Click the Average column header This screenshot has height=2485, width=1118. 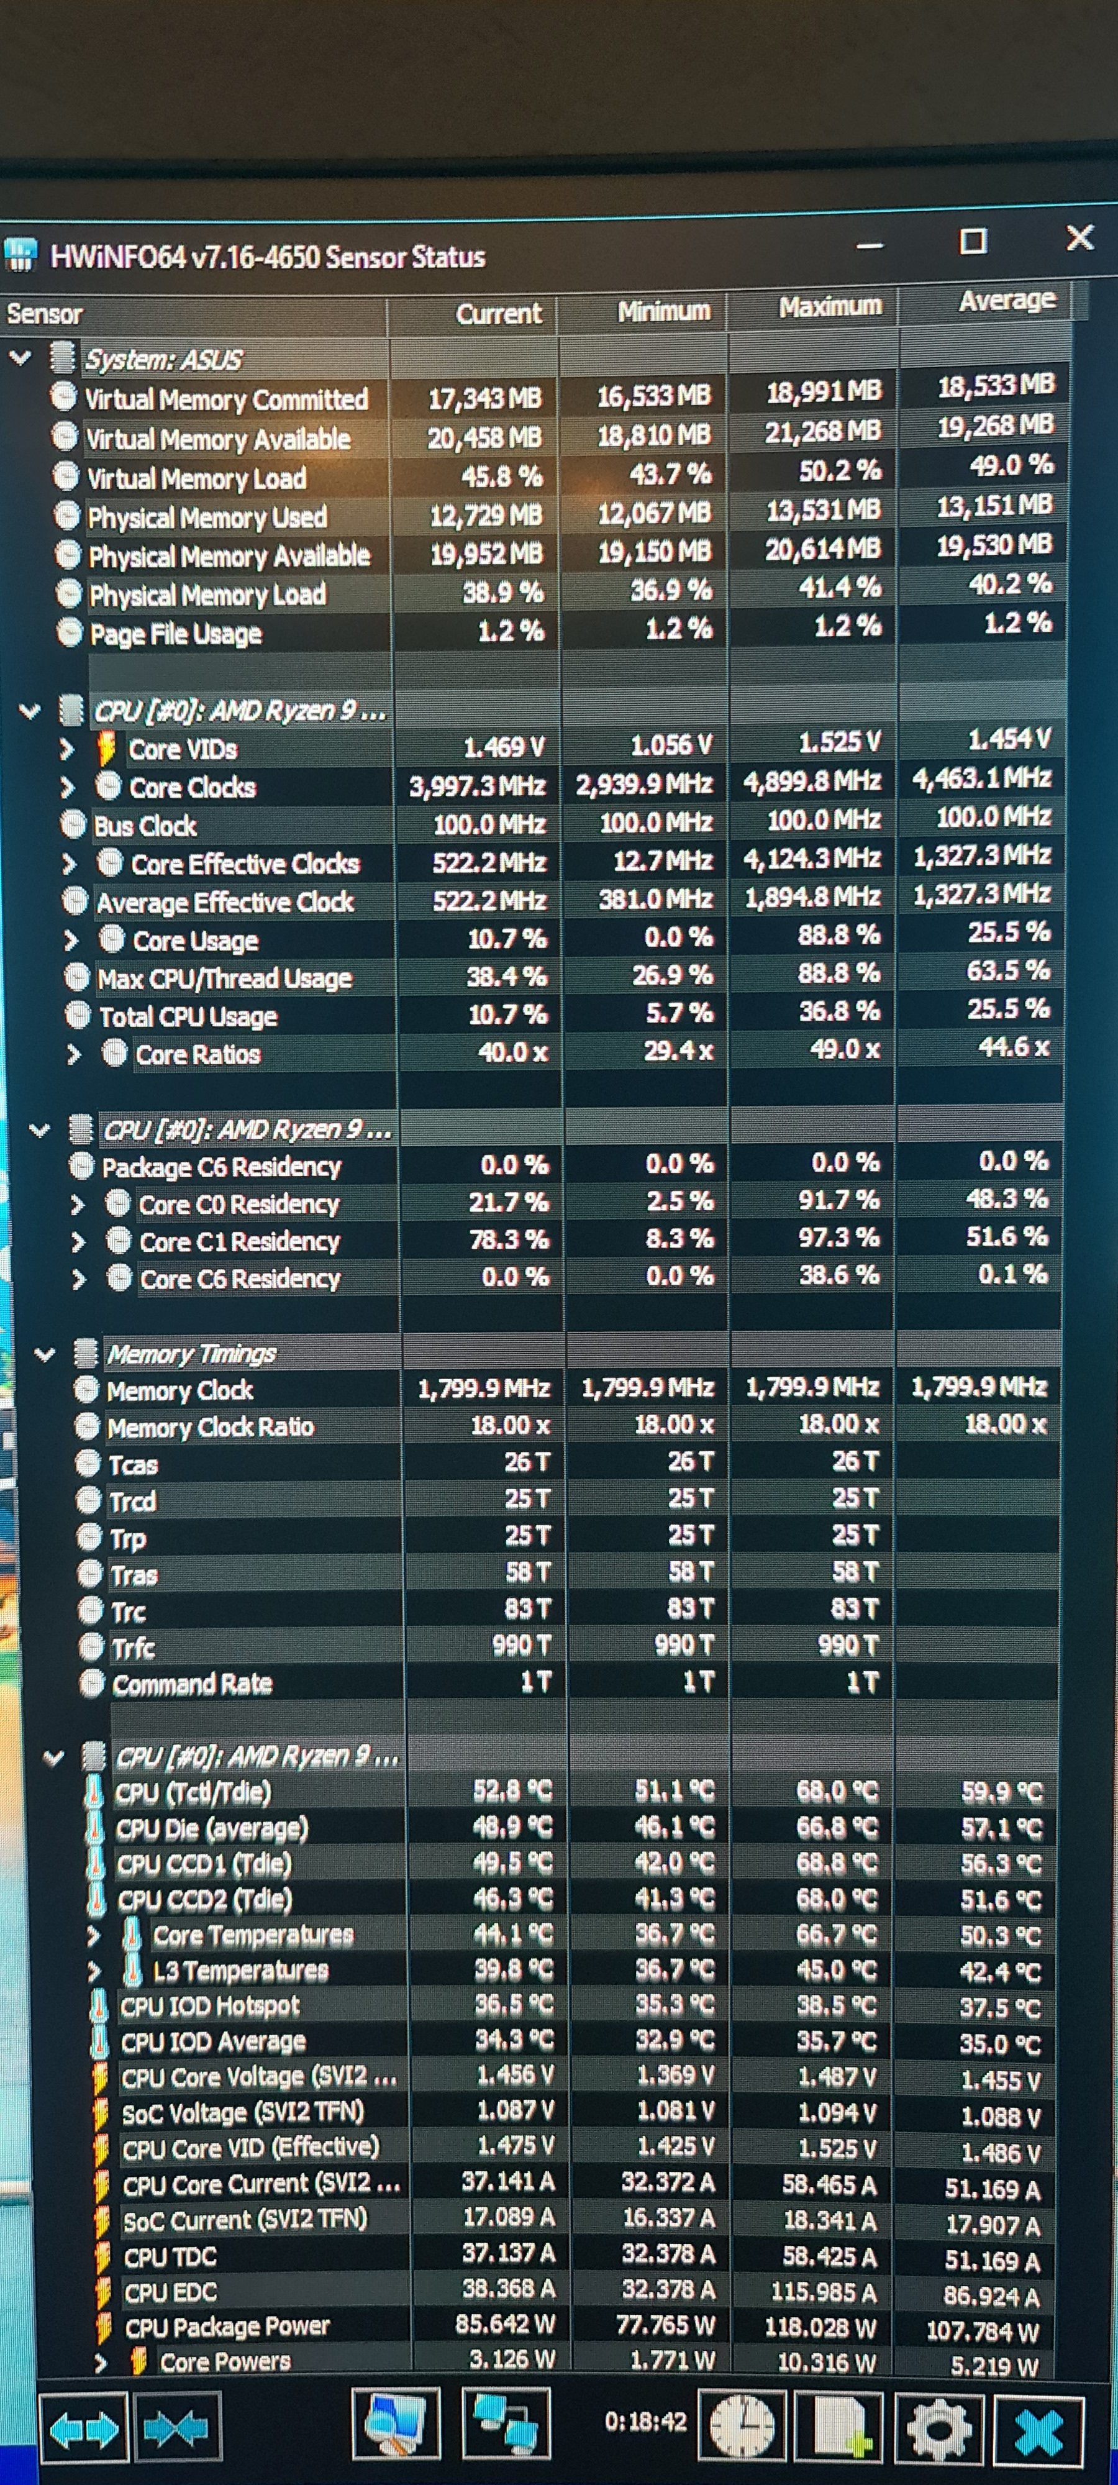pyautogui.click(x=984, y=301)
